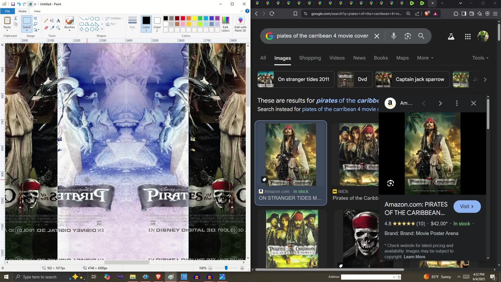Viewport: 501px width, 282px height.
Task: Select Color 2 in Paint
Action: pyautogui.click(x=157, y=24)
